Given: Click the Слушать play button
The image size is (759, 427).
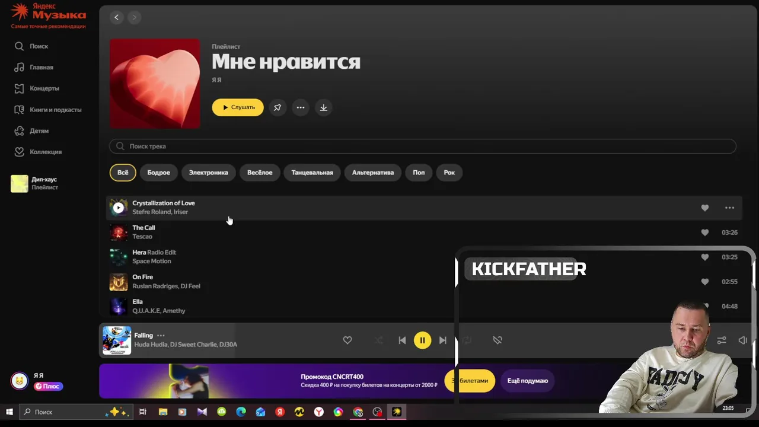Looking at the screenshot, I should (x=238, y=107).
